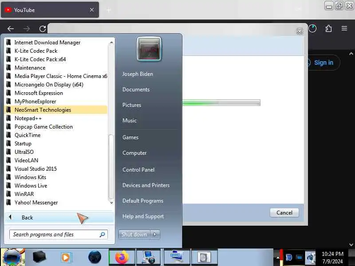Expand the Shut down options arrow

(x=155, y=235)
